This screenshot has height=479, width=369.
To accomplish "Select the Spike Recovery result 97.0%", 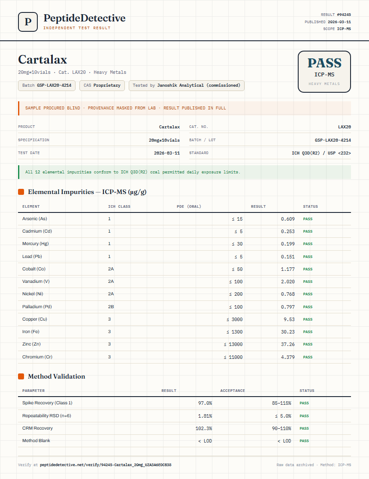I will 205,403.
